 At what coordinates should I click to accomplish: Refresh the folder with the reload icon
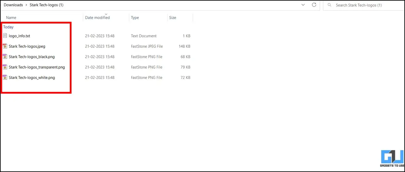point(314,5)
